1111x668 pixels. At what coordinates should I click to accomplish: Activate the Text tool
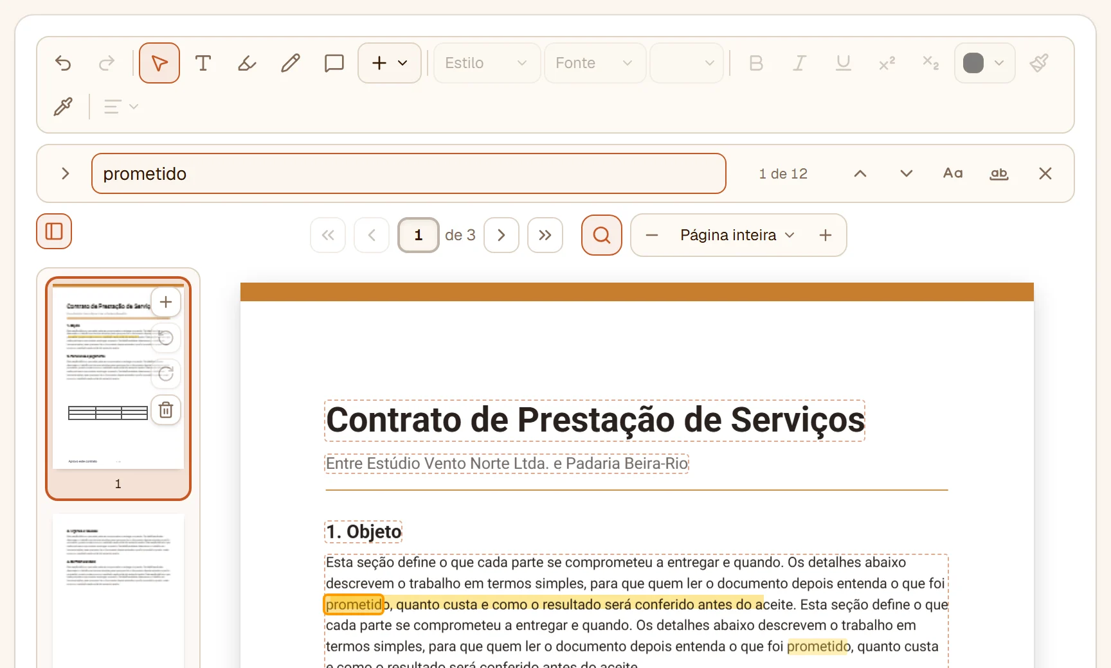click(x=203, y=63)
